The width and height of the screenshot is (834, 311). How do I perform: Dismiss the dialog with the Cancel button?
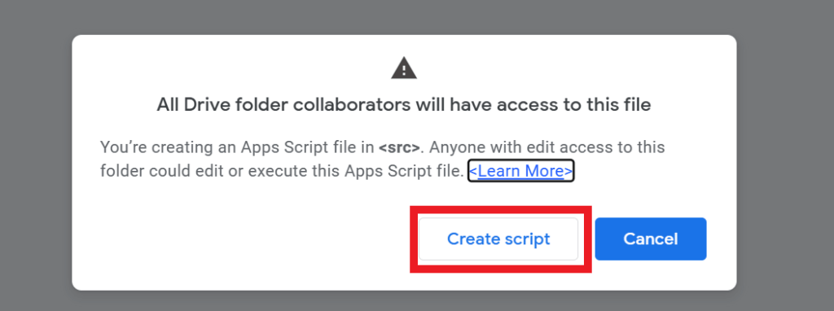coord(651,239)
